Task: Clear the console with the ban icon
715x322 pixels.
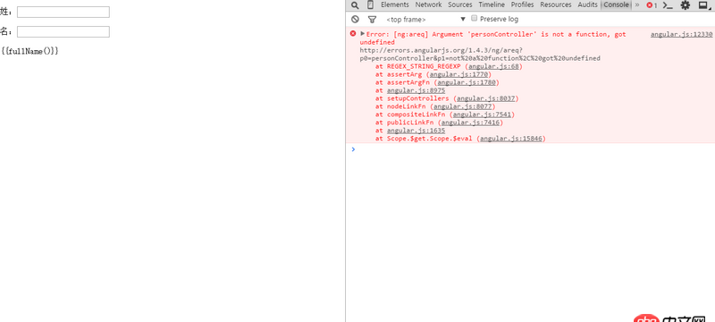Action: tap(355, 19)
